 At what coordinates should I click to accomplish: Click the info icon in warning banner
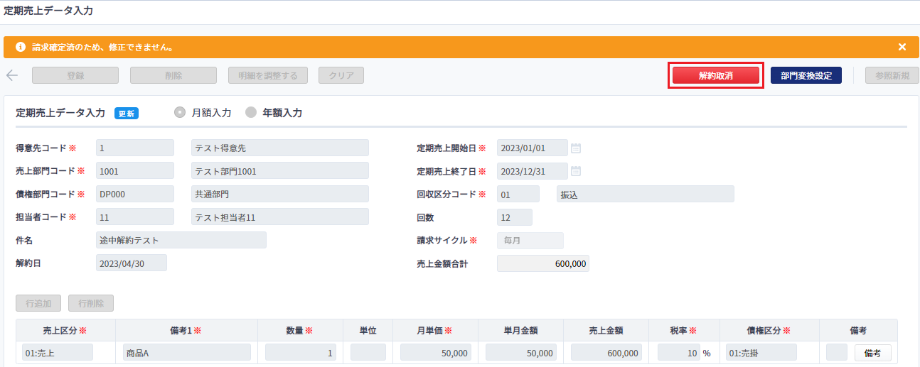click(21, 47)
